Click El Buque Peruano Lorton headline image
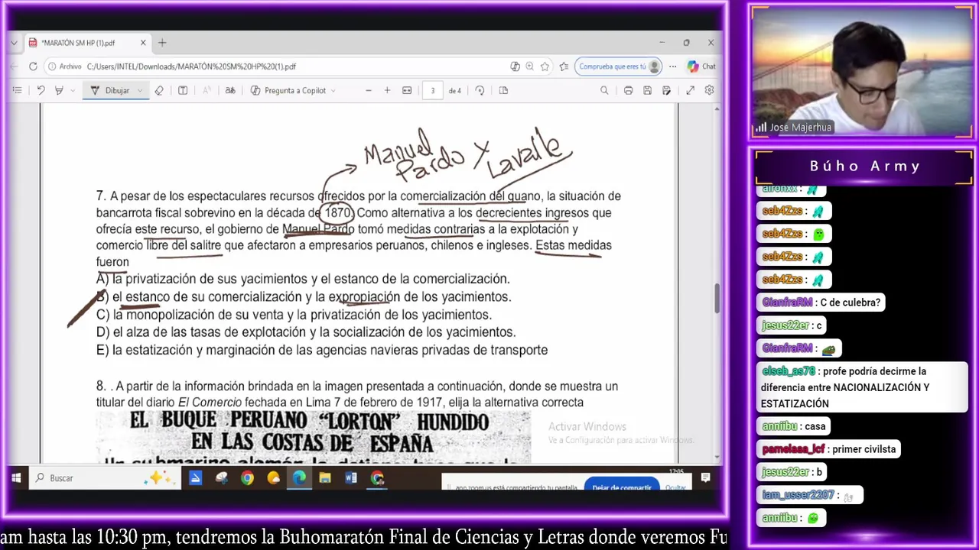 (313, 437)
